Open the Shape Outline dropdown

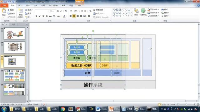coord(153,12)
